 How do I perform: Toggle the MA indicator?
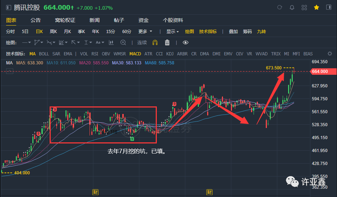point(32,54)
